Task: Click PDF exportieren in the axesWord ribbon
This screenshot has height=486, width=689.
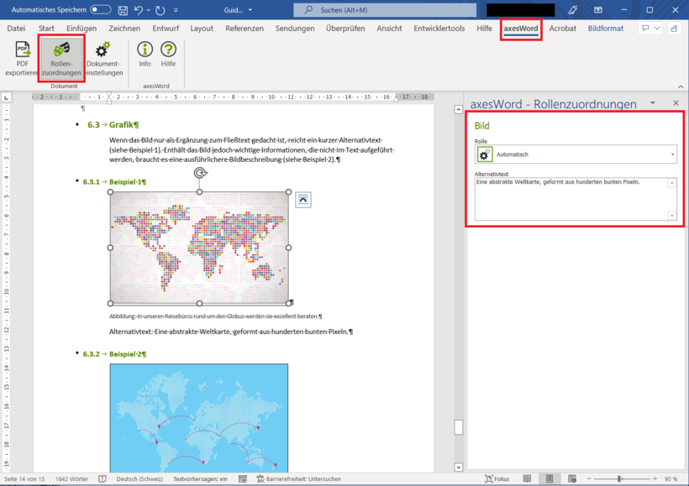Action: 22,59
